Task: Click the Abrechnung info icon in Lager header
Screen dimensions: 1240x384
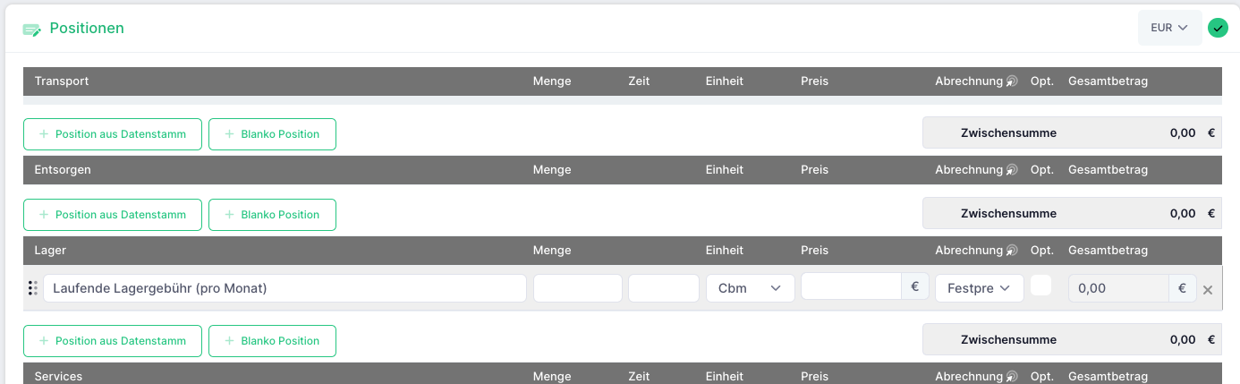Action: tap(1012, 251)
